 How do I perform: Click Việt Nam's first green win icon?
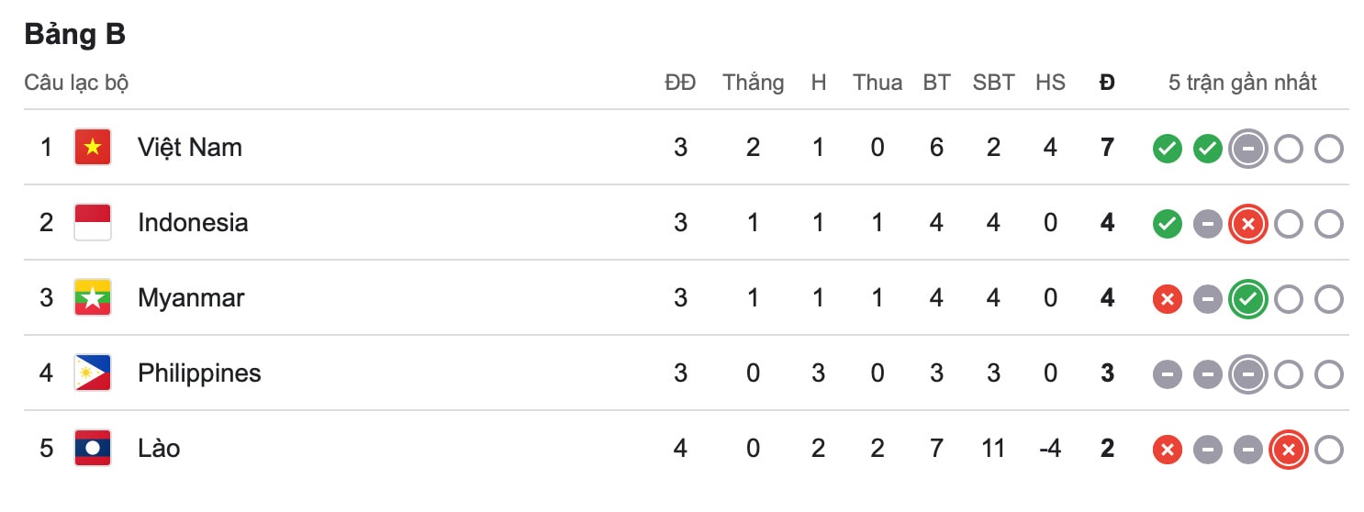[1168, 148]
